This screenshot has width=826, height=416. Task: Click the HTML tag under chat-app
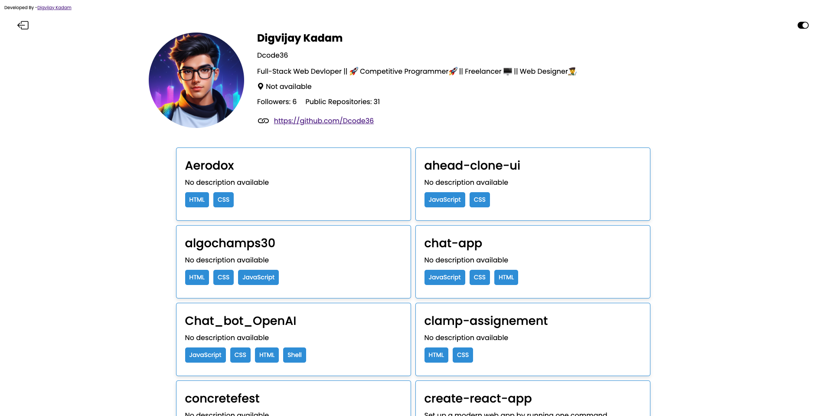coord(506,278)
